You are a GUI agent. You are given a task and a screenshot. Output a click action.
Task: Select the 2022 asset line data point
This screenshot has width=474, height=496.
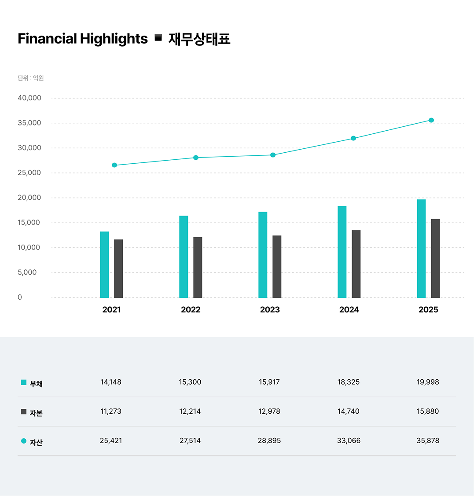coord(196,158)
